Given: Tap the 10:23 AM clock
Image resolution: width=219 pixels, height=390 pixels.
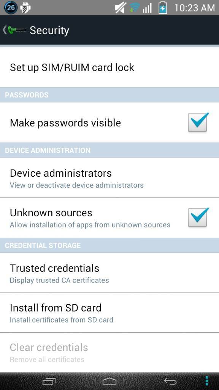Looking at the screenshot, I should pyautogui.click(x=194, y=8).
